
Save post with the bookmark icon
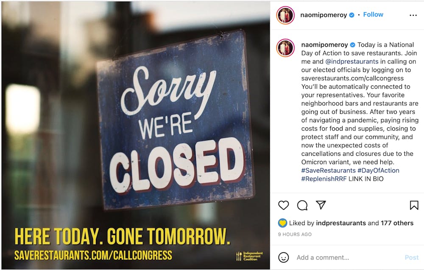[414, 205]
